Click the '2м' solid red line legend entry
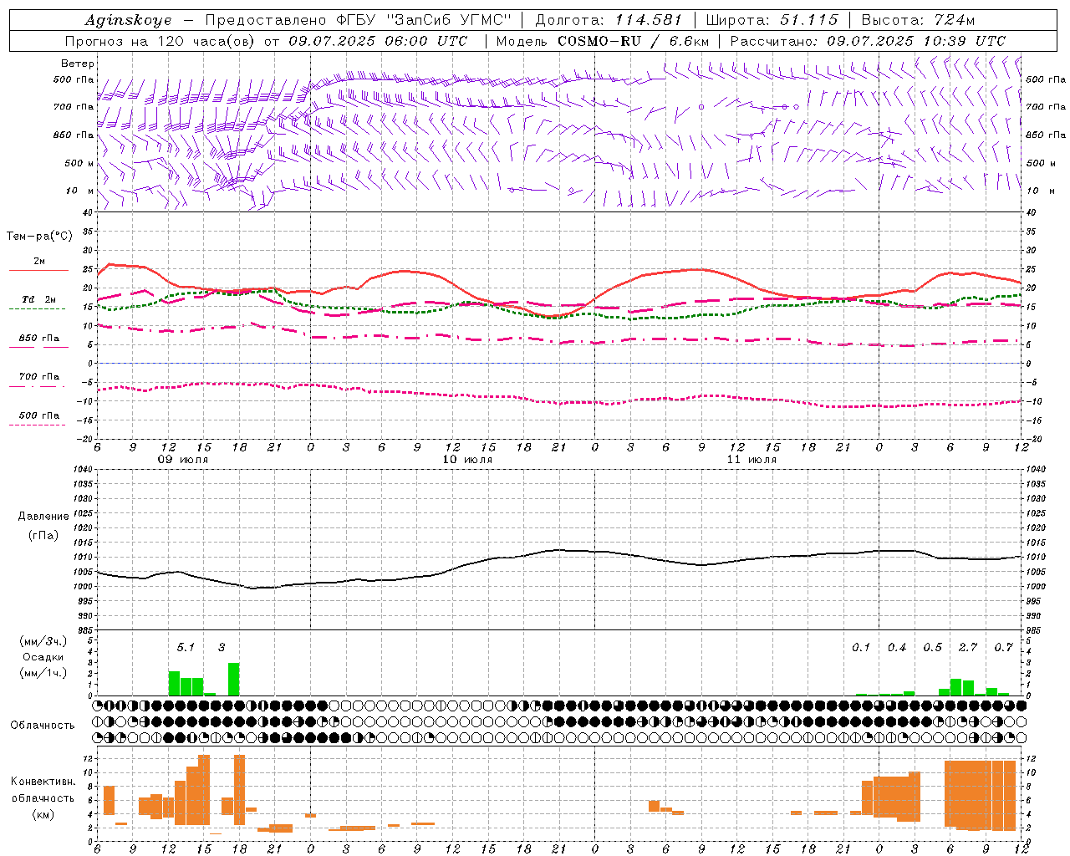This screenshot has width=1070, height=856. [39, 261]
